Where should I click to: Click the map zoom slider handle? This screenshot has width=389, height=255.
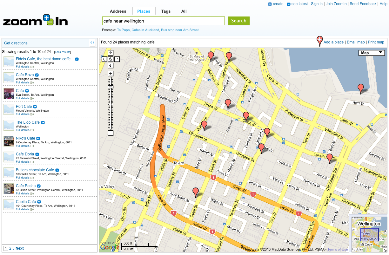(x=111, y=87)
